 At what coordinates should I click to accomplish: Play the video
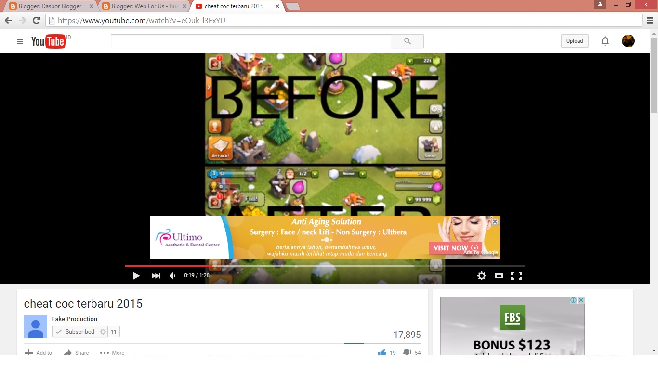(x=136, y=276)
